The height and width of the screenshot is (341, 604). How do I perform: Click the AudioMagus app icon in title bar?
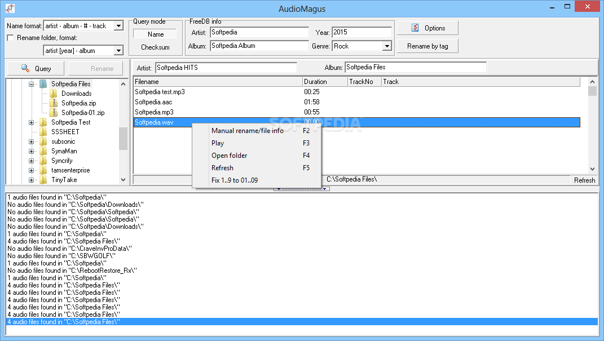tap(10, 8)
